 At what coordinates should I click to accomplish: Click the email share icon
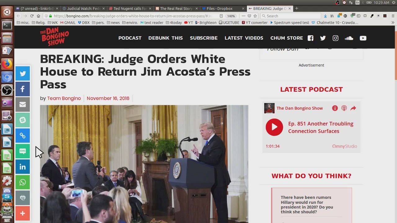[x=23, y=105]
